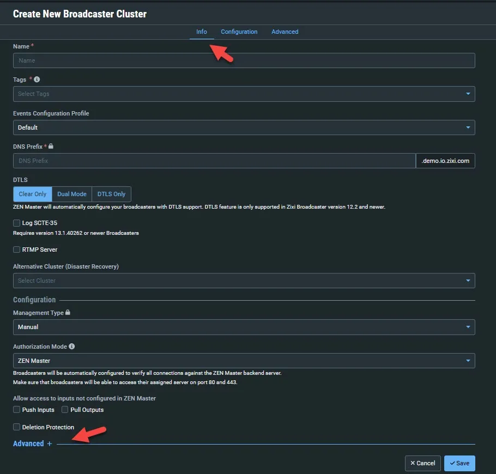Click the plus icon beside Advanced

[50, 443]
